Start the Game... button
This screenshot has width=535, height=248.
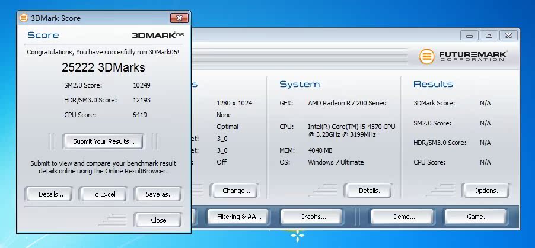(477, 217)
